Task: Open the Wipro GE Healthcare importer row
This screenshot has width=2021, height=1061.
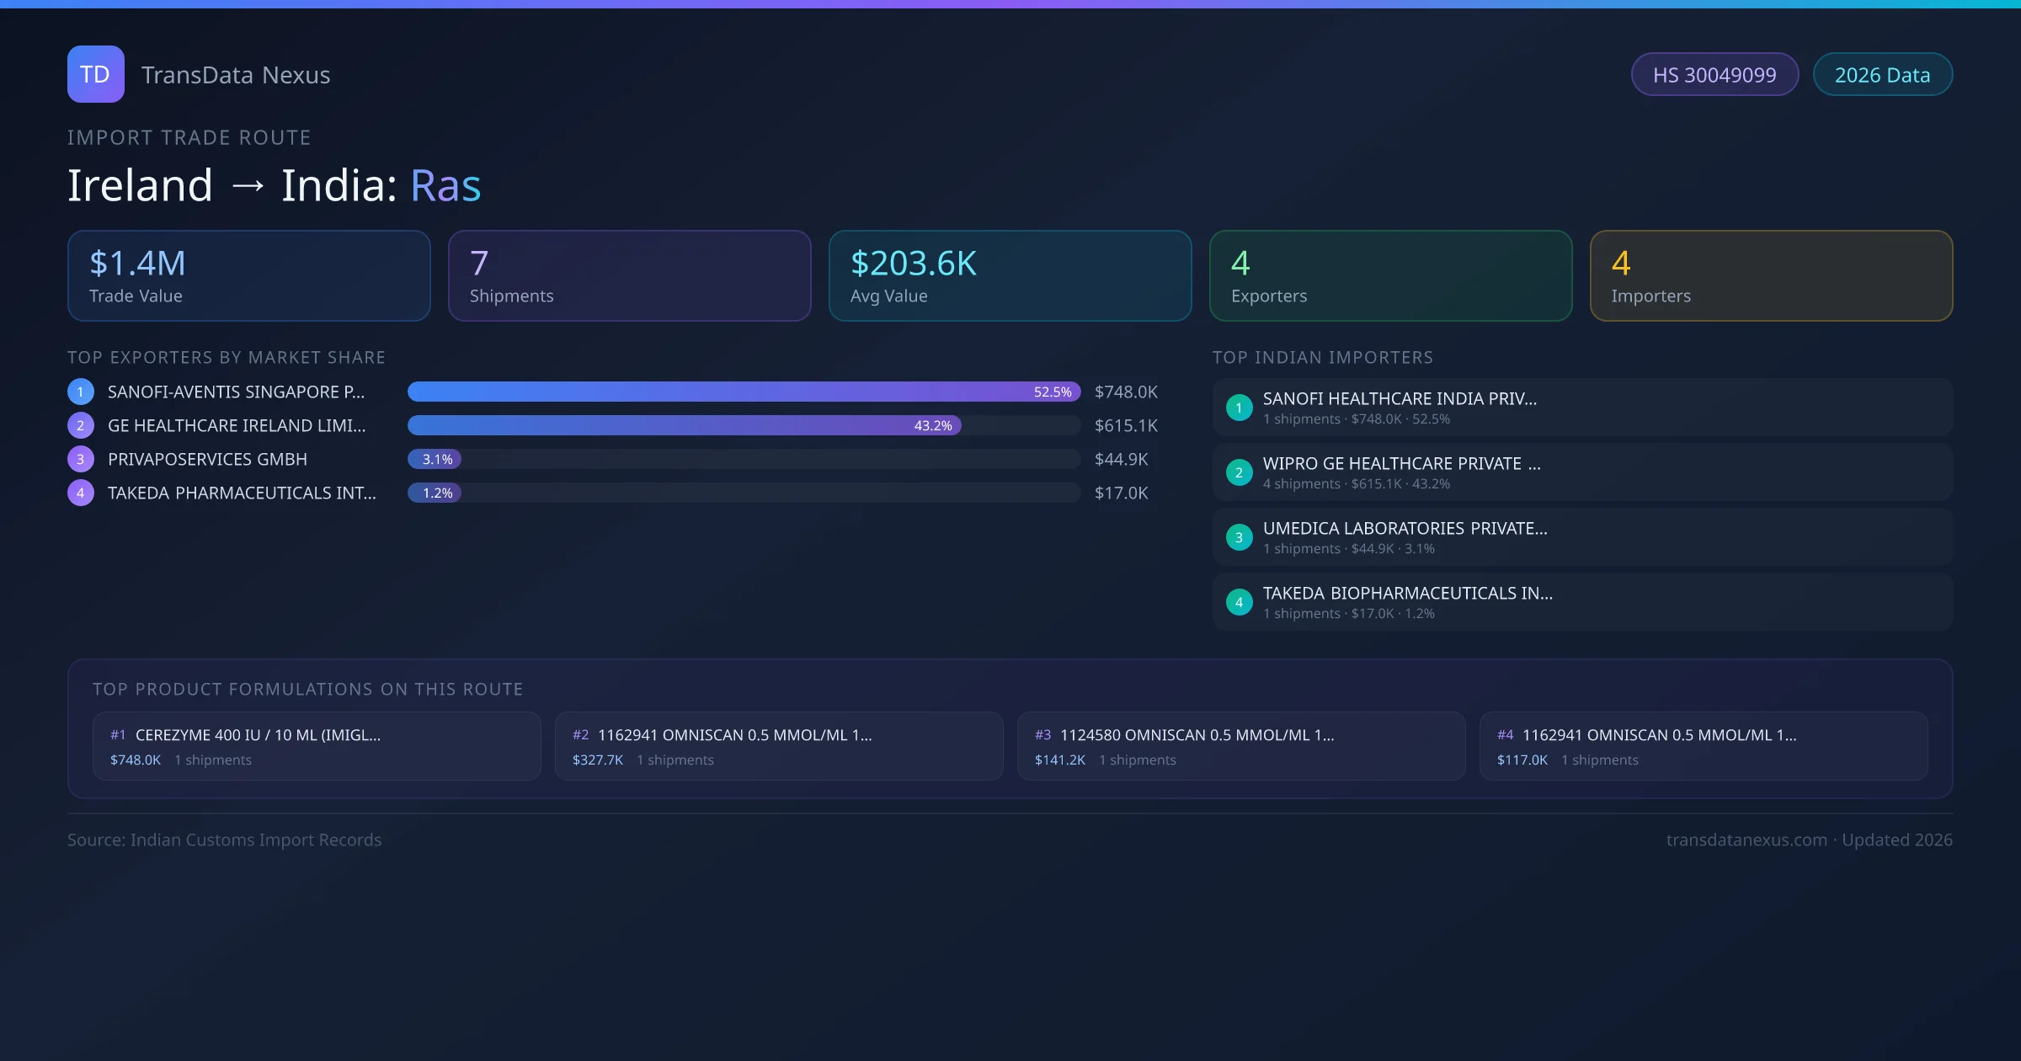Action: point(1581,472)
